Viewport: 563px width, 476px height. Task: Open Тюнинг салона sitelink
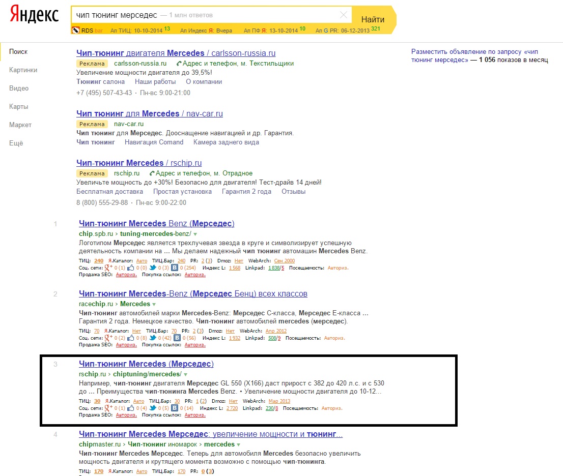point(101,82)
